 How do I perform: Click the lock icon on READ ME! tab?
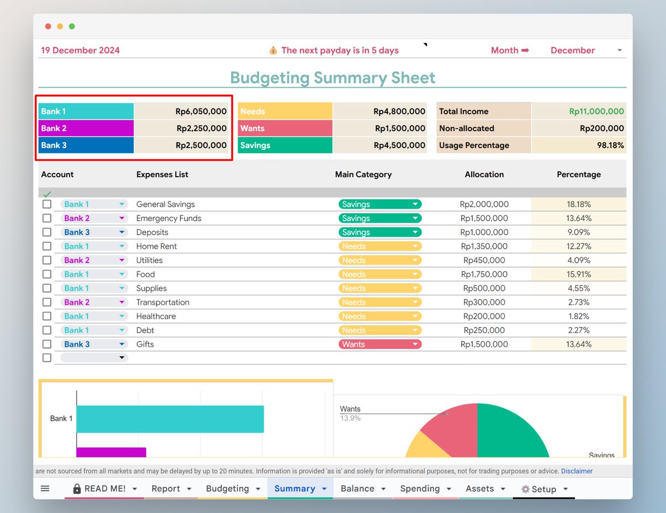tap(77, 489)
